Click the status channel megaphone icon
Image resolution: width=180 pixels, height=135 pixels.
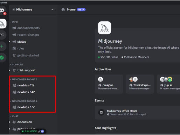coord(14,42)
